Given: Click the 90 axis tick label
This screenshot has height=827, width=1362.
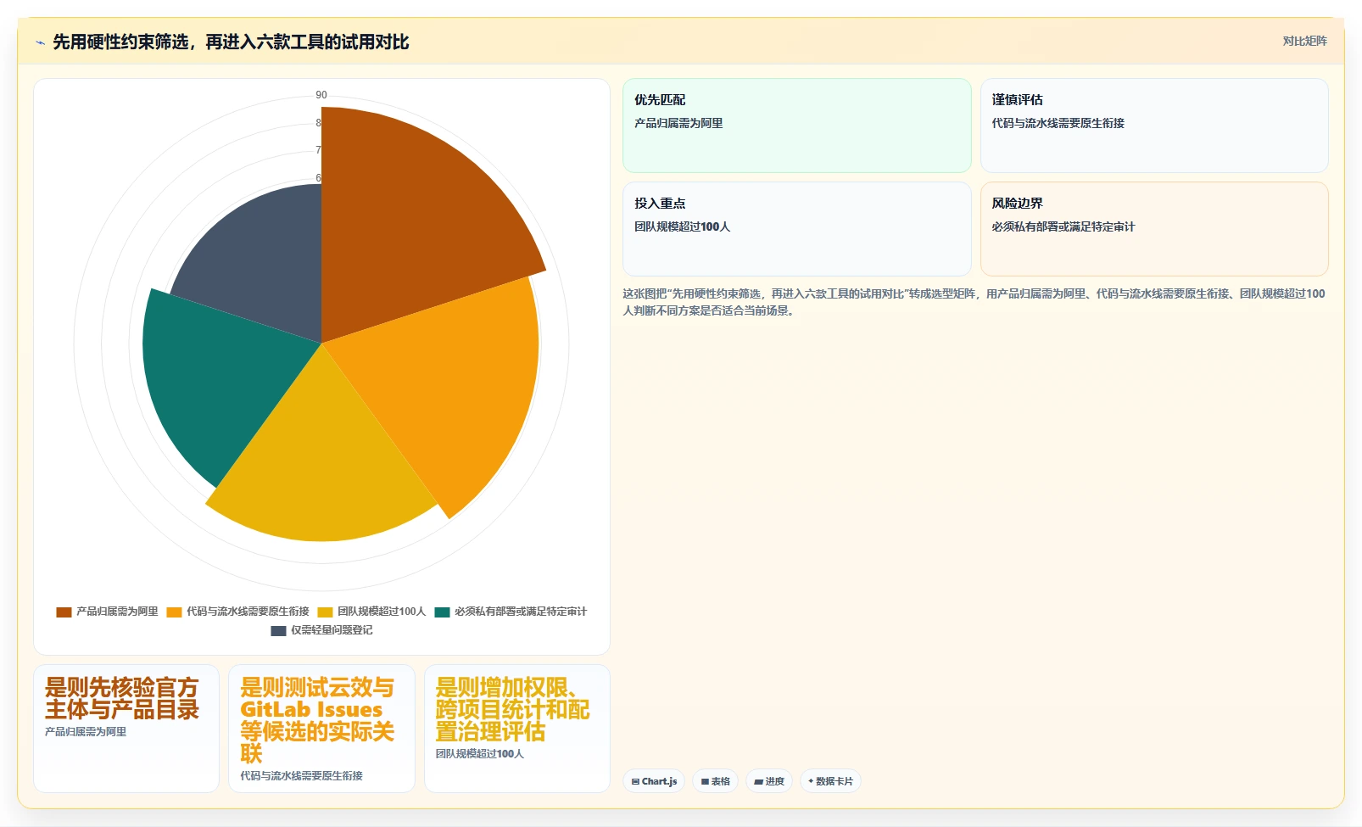Looking at the screenshot, I should 321,95.
